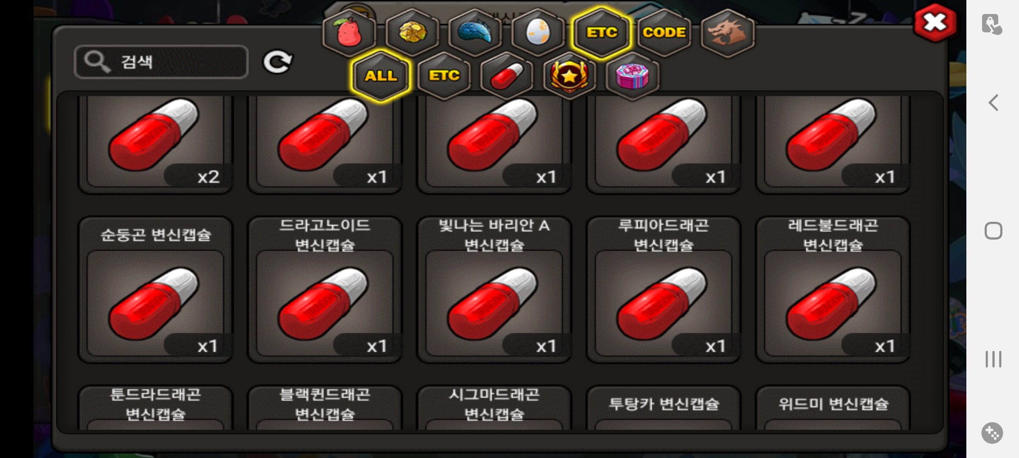Focus the 검색 search field
This screenshot has width=1019, height=458.
[161, 62]
